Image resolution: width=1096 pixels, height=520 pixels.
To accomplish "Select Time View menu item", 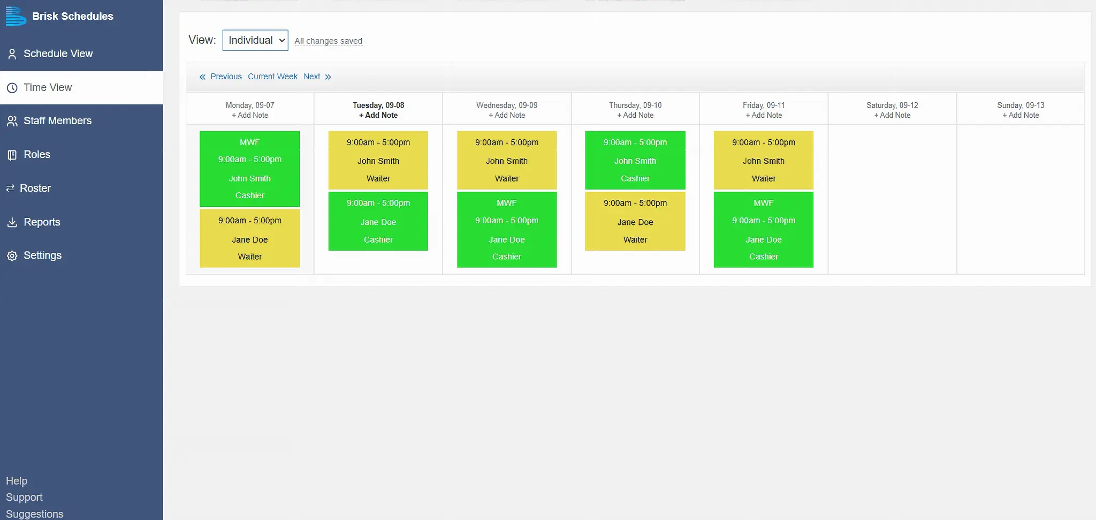I will [x=81, y=87].
